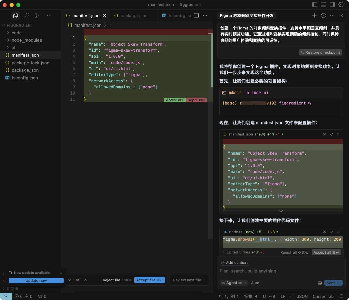This screenshot has height=300, width=349.
Task: Toggle the primary sidebar layout button
Action: 315,5
